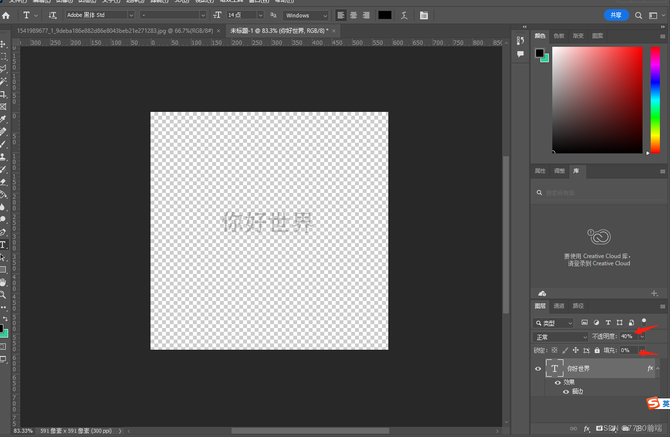The width and height of the screenshot is (670, 437).
Task: Filter layers by type layers T icon
Action: pos(608,323)
